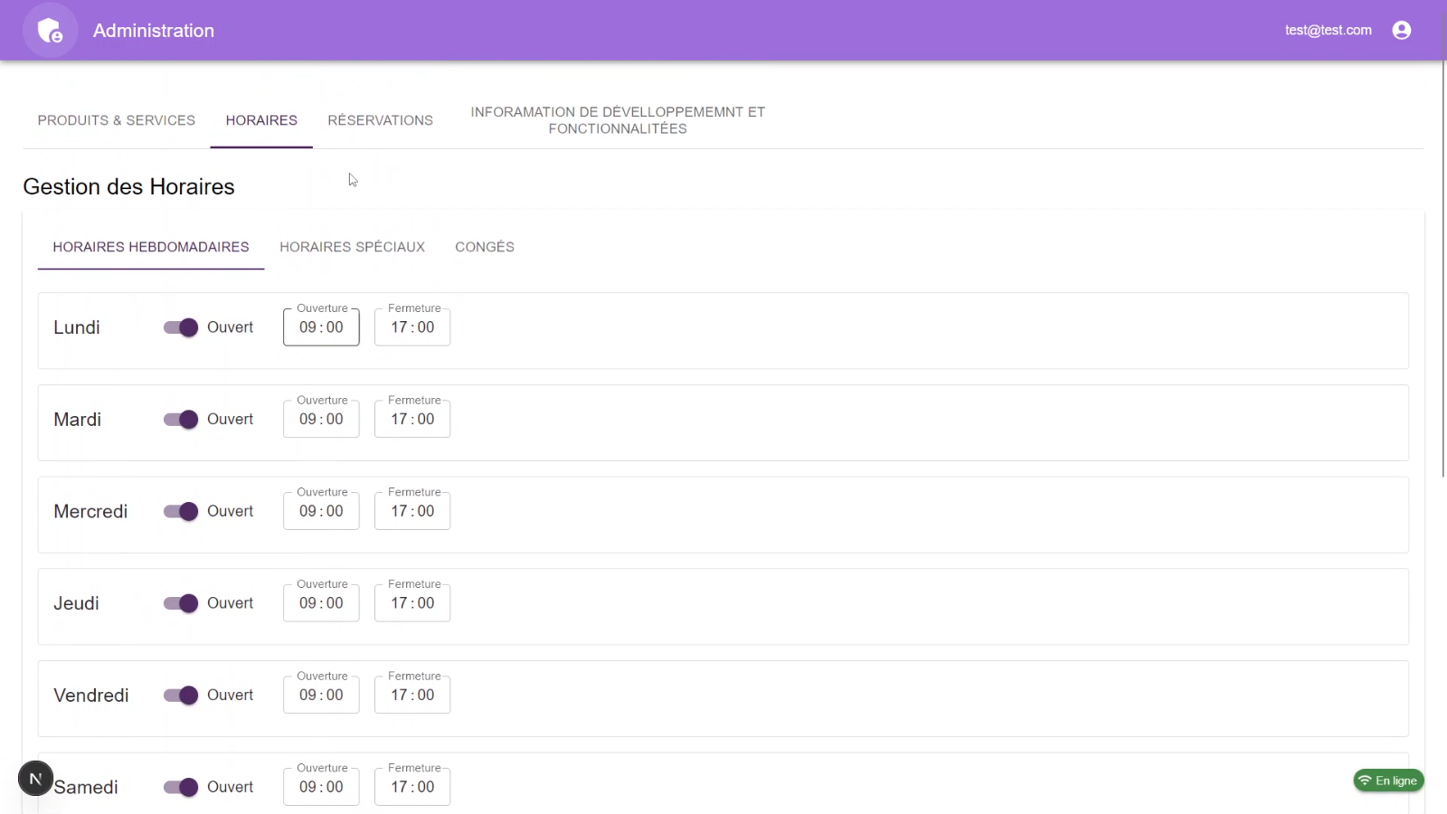This screenshot has height=814, width=1447.
Task: Toggle Mardi open switch off
Action: 181,420
